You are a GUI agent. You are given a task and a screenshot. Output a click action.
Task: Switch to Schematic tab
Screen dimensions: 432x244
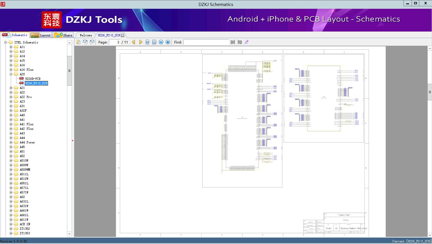[15, 35]
